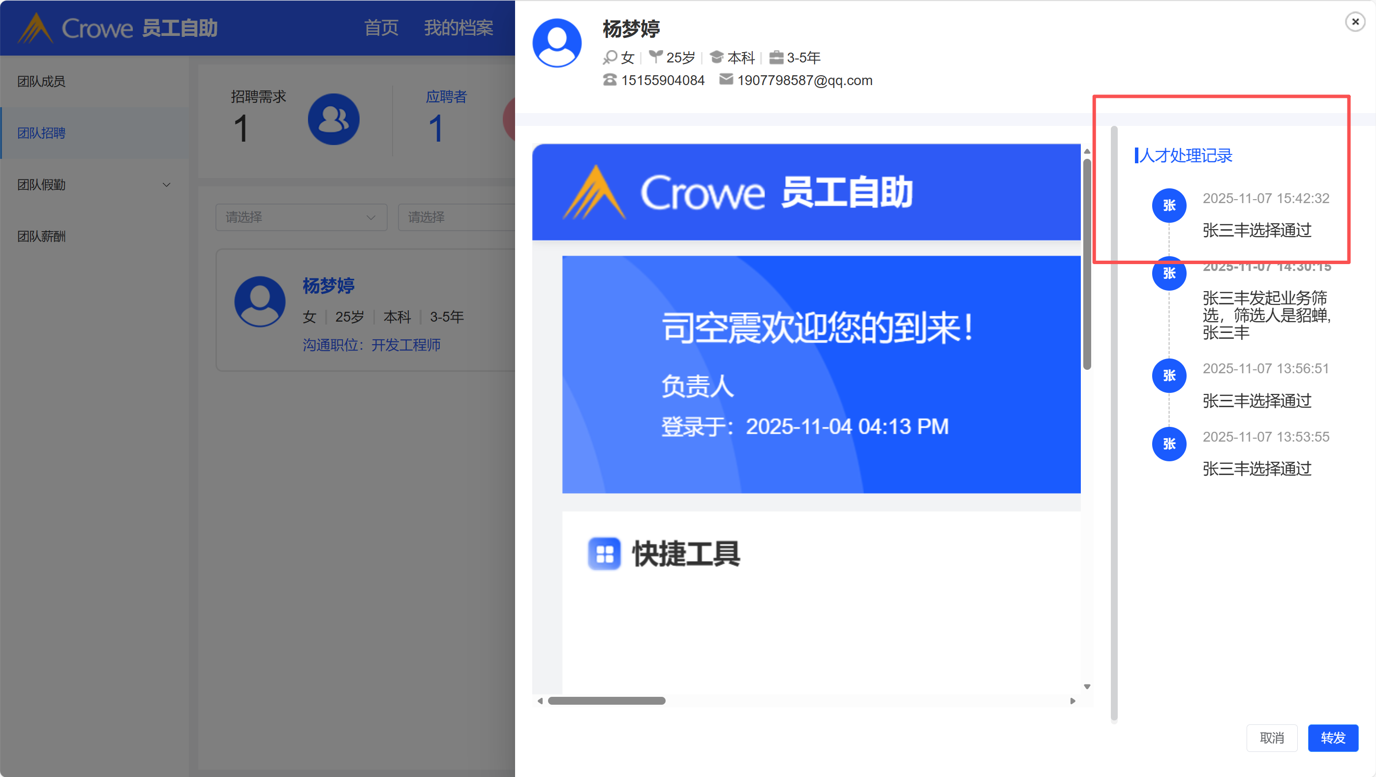The image size is (1376, 777).
Task: Click the resume preview horizontal scrollbar thumb
Action: coord(606,701)
